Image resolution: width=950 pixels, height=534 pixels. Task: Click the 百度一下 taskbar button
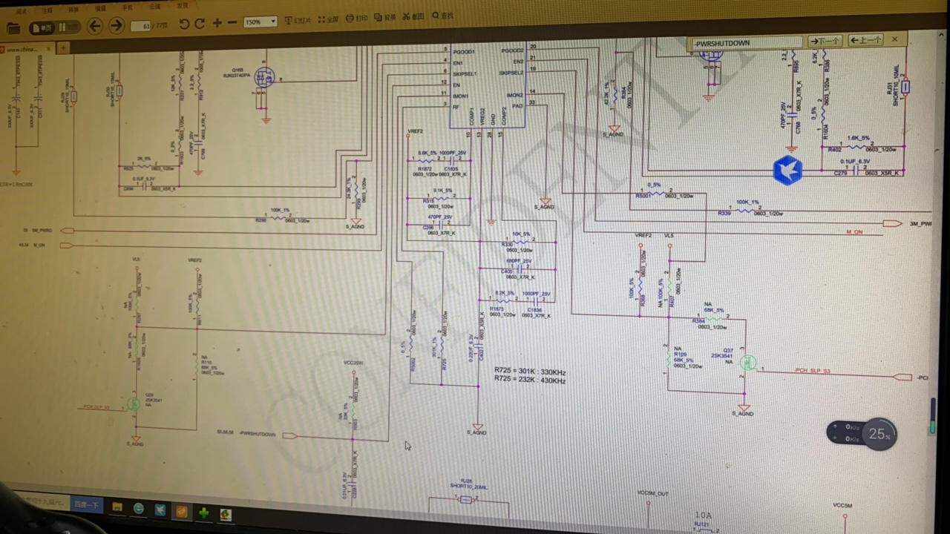(x=87, y=505)
